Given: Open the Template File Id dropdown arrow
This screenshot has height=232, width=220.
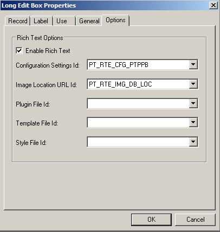Looking at the screenshot, I should (193, 123).
